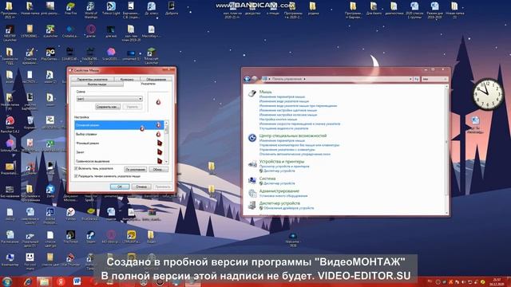Open the PlayGames desktop shortcut

[50, 54]
